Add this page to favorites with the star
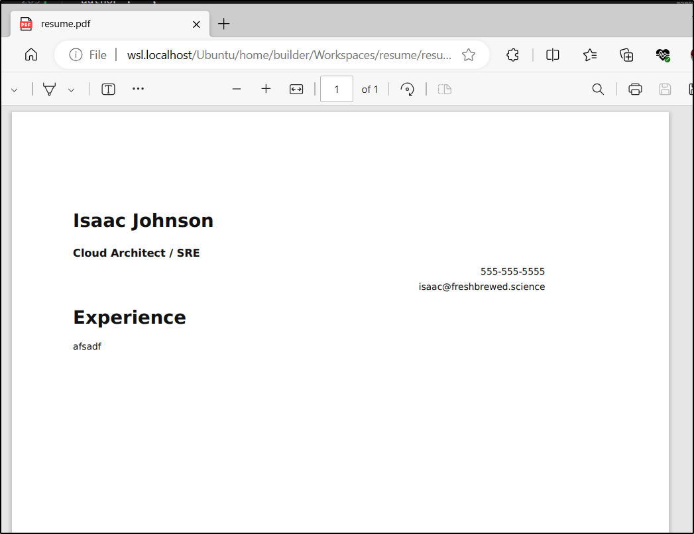Screen dimensions: 694x534 468,55
